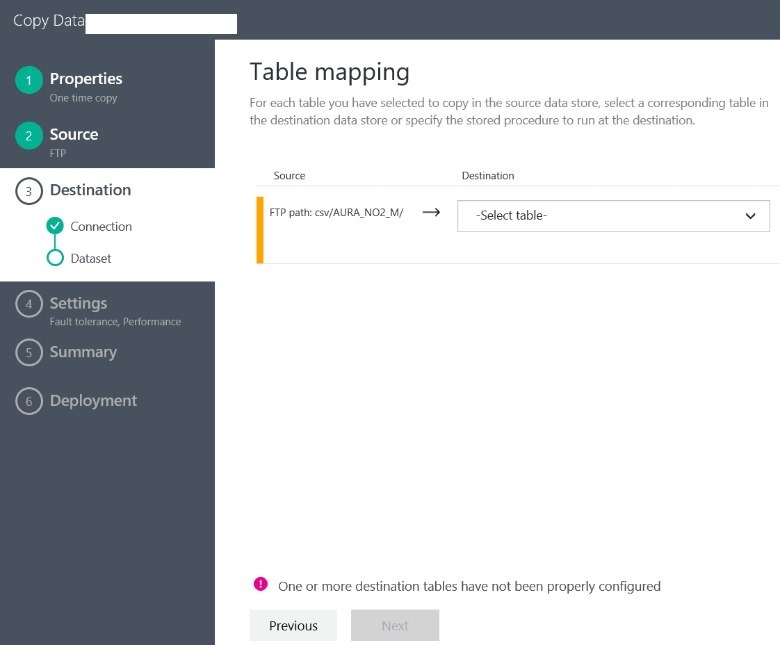This screenshot has height=645, width=780.
Task: Click the step 3 Destination circle icon
Action: [29, 191]
